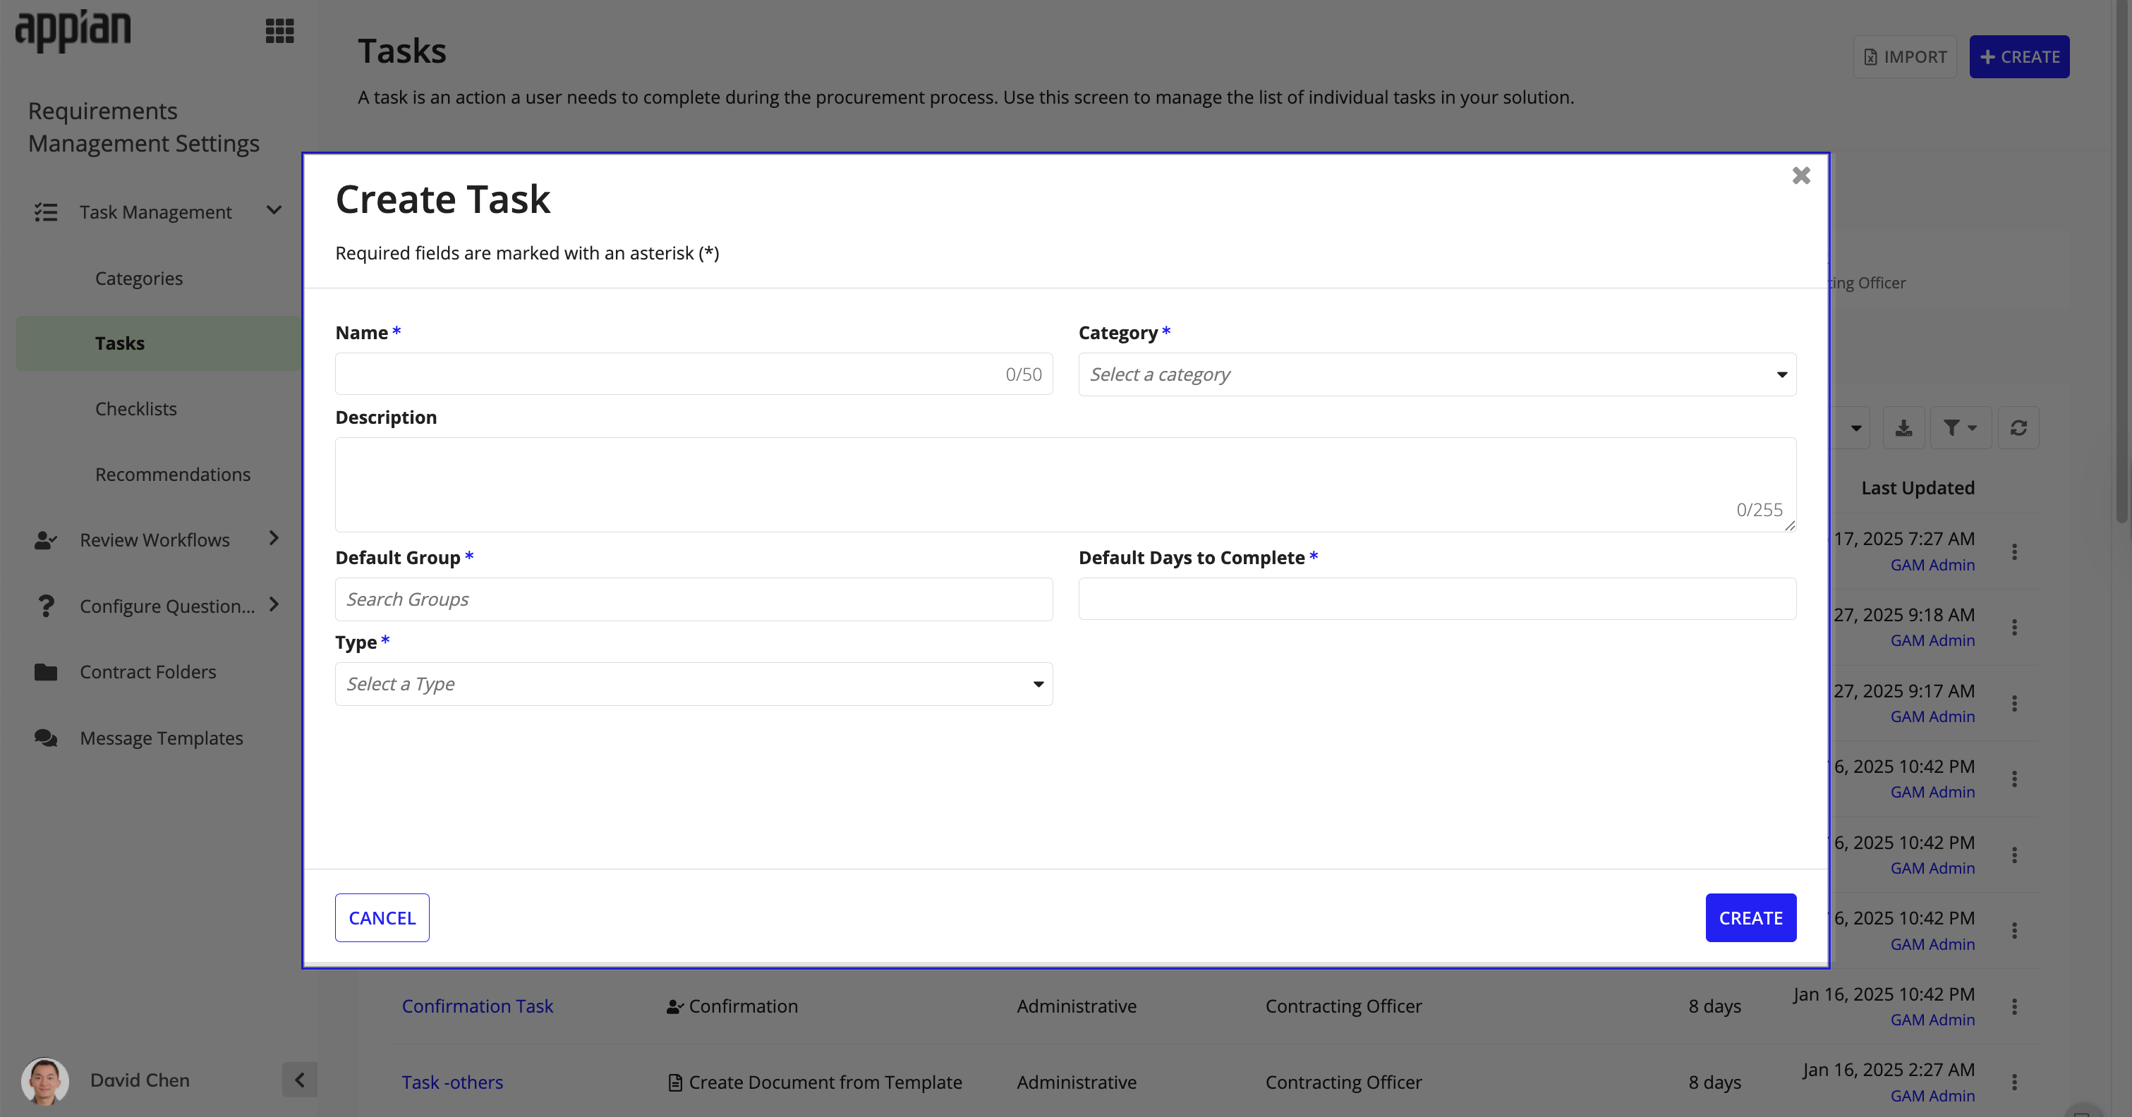Click GAM Admin link under Jan 16, 2025 2:27 AM
The width and height of the screenshot is (2132, 1117).
[1932, 1097]
